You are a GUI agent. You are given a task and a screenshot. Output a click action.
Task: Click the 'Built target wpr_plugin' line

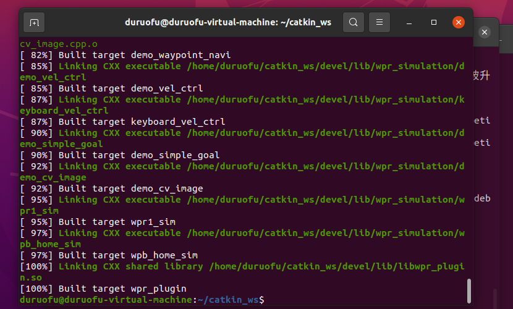pyautogui.click(x=103, y=289)
